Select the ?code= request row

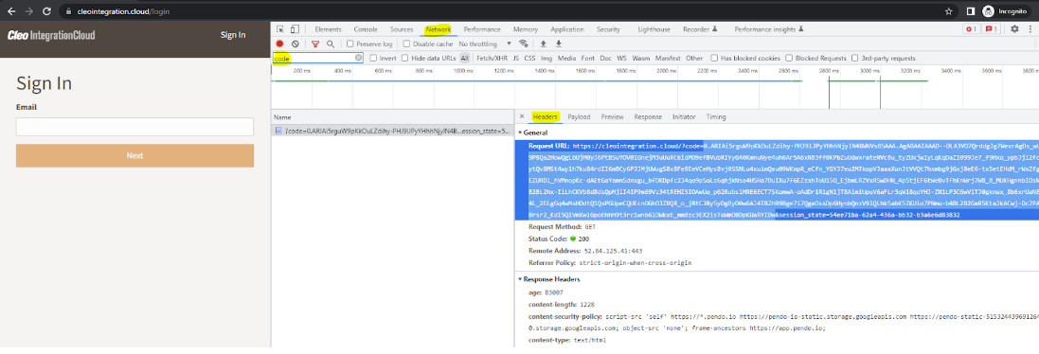392,131
